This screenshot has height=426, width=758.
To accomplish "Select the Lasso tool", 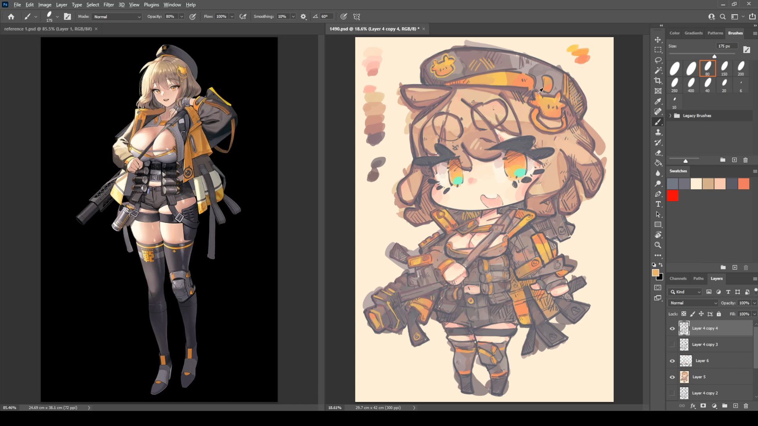I will (x=658, y=60).
